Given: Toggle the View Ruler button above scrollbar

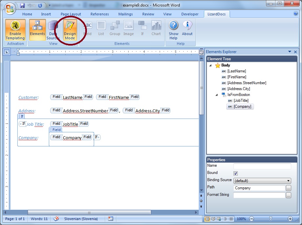Looking at the screenshot, I should click(x=201, y=52).
